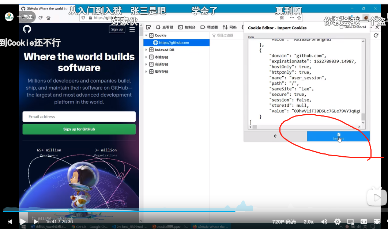Select the 缓存存储 storage entry
Image resolution: width=388 pixels, height=229 pixels.
coord(161,72)
